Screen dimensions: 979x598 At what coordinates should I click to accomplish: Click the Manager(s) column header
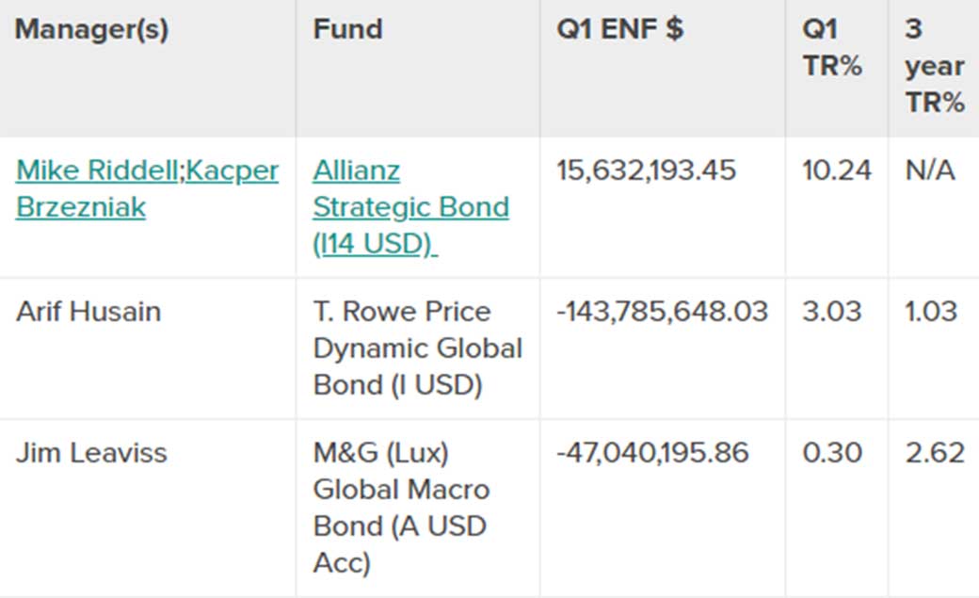coord(91,29)
